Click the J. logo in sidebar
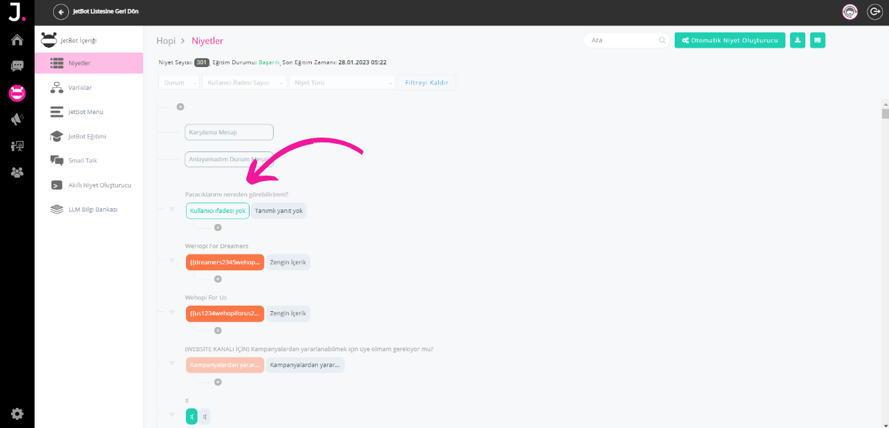 pyautogui.click(x=17, y=12)
